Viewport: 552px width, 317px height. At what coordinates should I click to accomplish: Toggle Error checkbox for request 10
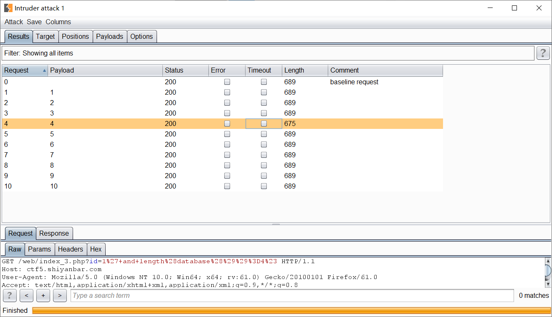point(227,186)
